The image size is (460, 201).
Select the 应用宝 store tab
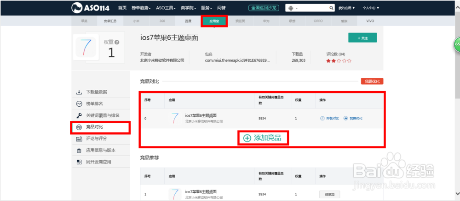[x=214, y=21]
